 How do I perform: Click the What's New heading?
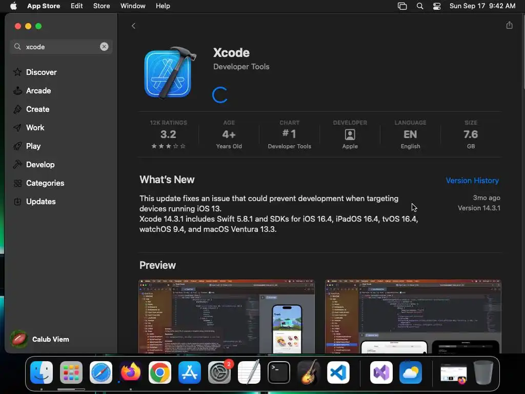click(x=167, y=180)
